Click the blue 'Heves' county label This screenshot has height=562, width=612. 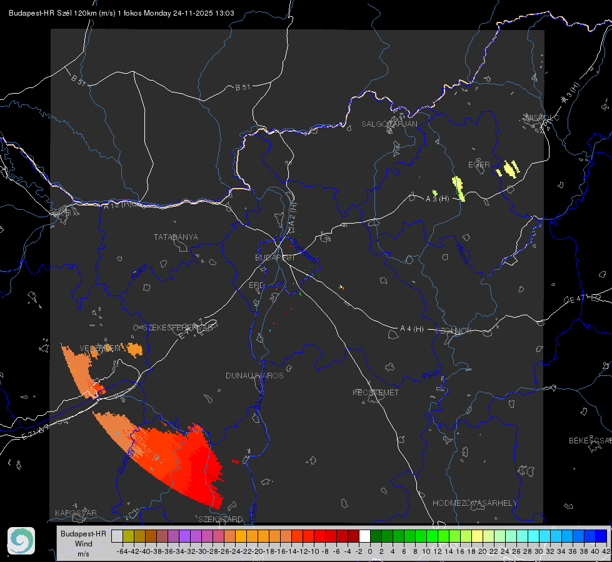click(462, 253)
